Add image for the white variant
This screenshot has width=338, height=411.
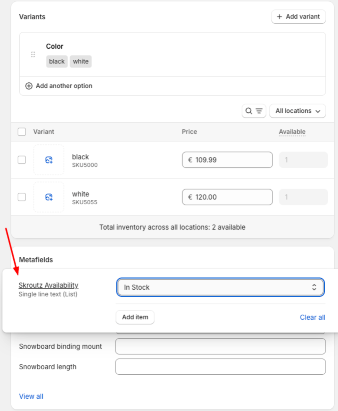click(x=49, y=197)
